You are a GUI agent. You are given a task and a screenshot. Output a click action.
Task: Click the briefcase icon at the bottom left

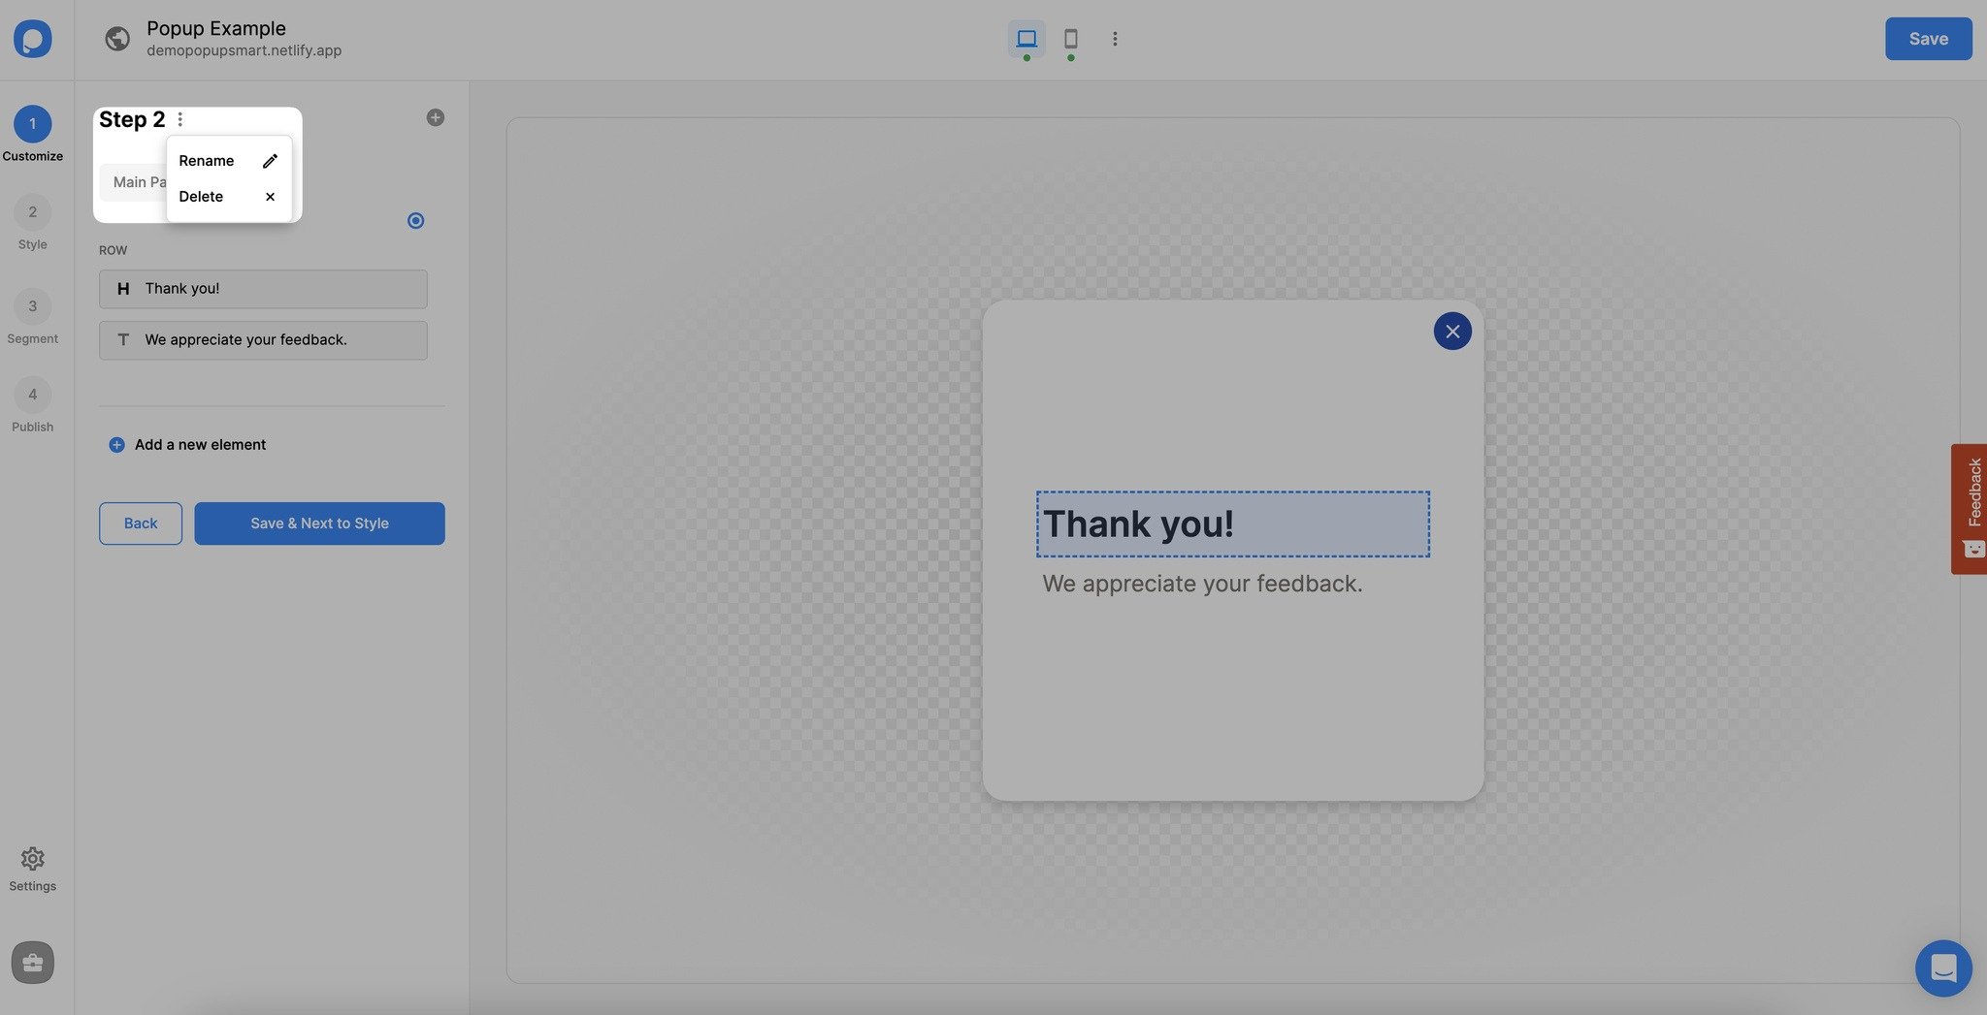click(x=32, y=962)
